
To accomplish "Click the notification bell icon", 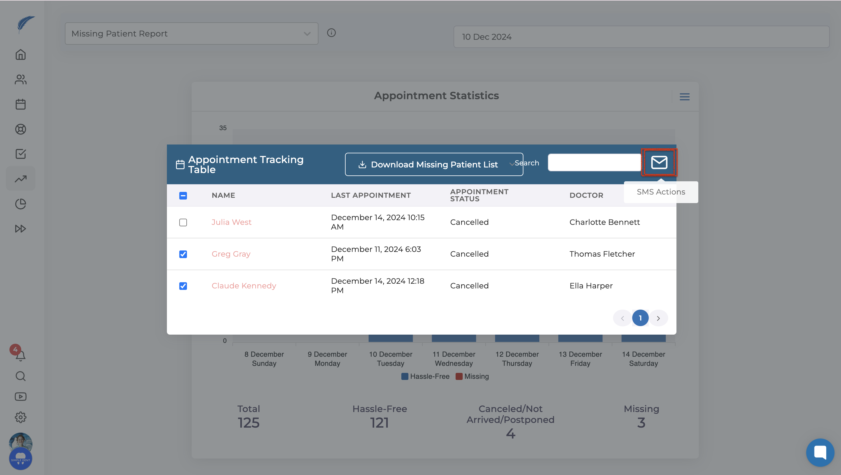I will (x=21, y=355).
